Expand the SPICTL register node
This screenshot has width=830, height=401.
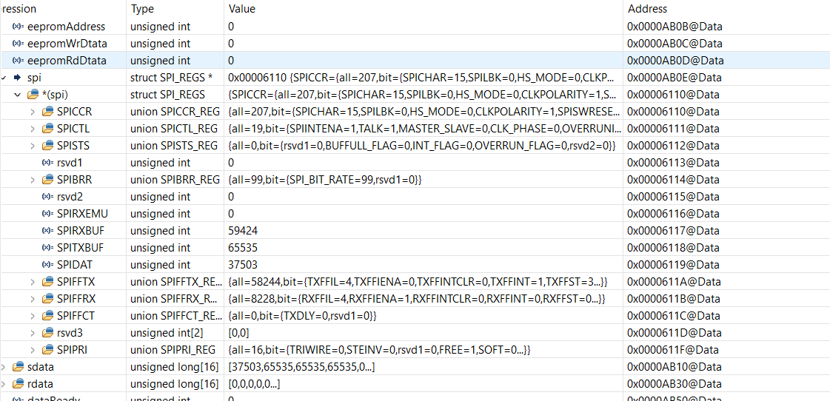[33, 129]
